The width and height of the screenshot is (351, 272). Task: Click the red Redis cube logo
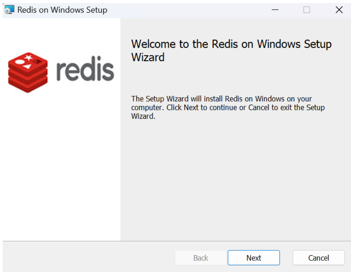[x=28, y=72]
